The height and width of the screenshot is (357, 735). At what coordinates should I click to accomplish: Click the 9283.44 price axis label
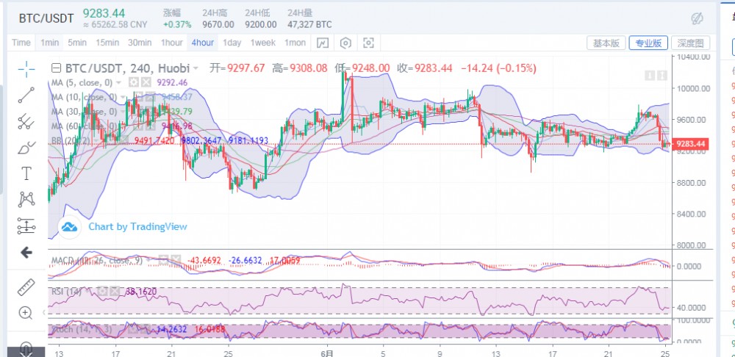690,144
